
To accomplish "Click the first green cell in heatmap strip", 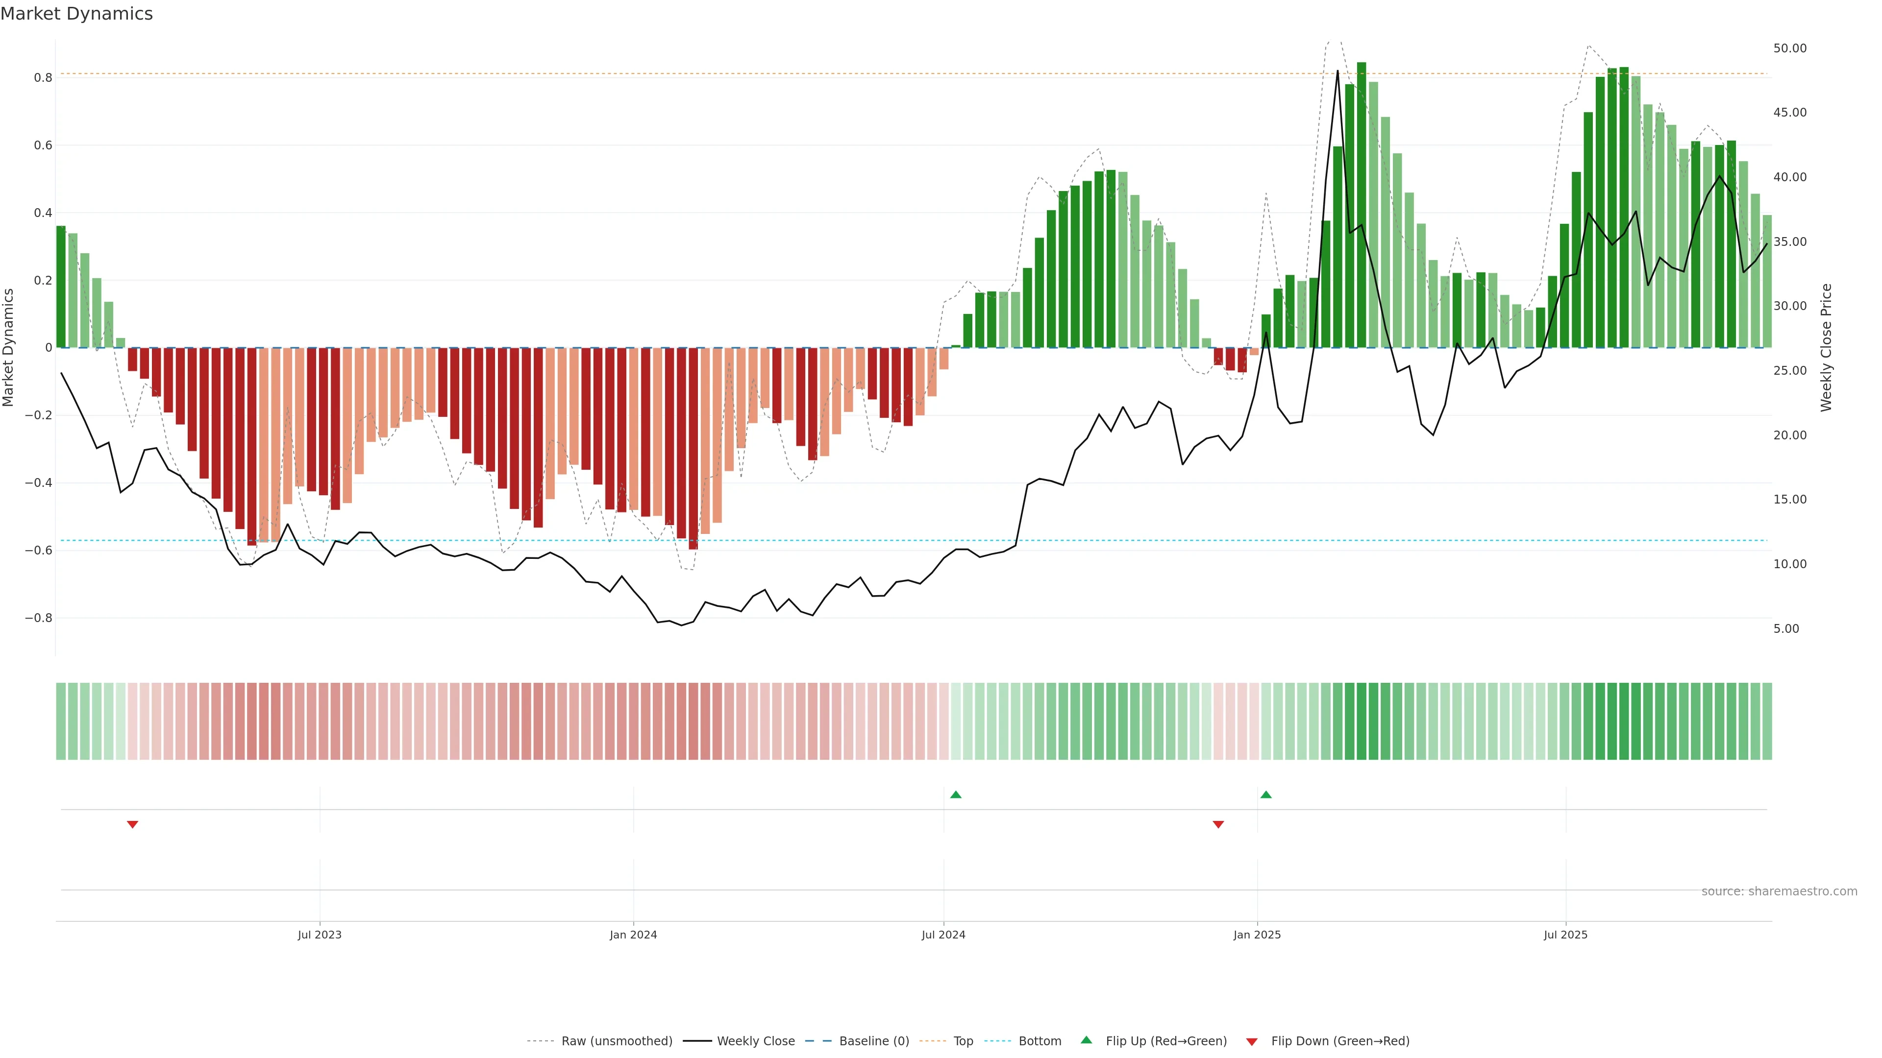I will (61, 721).
